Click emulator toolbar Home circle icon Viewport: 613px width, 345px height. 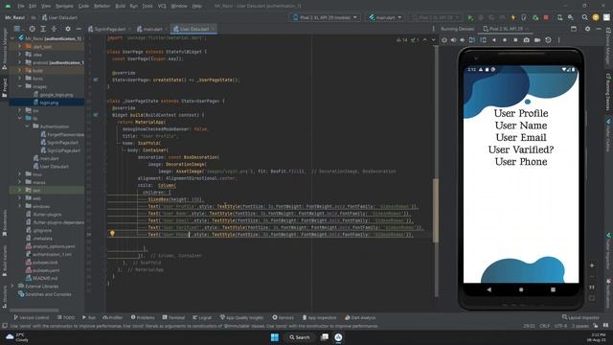click(505, 40)
